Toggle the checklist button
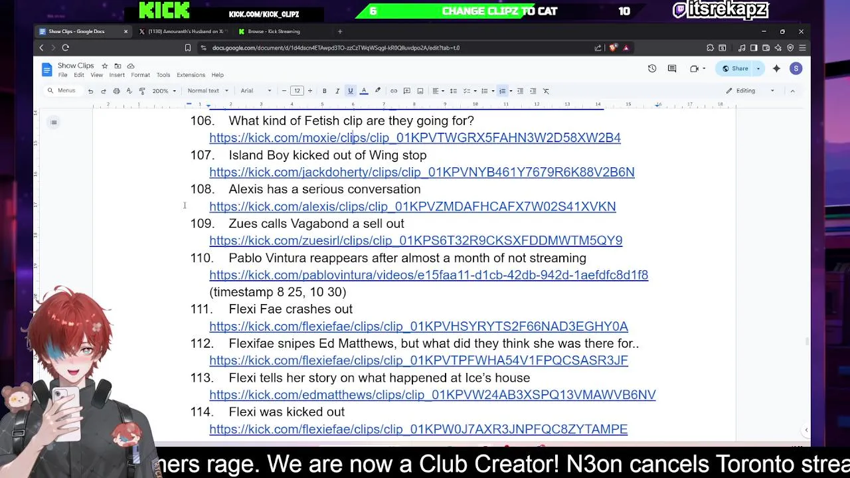 tap(466, 91)
